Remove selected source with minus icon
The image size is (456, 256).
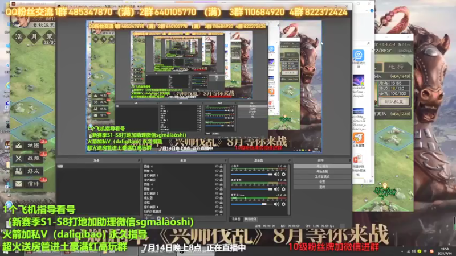pos(152,218)
